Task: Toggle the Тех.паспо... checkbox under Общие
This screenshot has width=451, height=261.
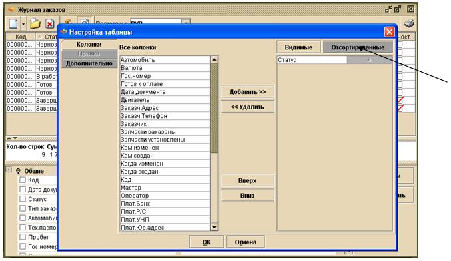Action: click(x=23, y=228)
